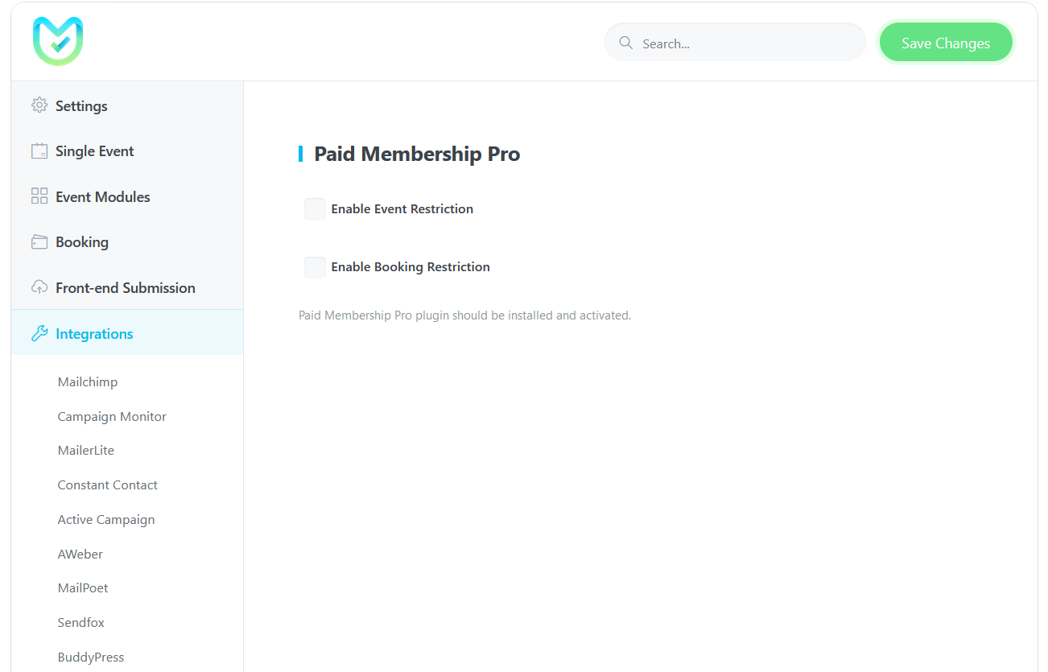Select the Integrations menu item
1048x672 pixels.
pyautogui.click(x=127, y=332)
